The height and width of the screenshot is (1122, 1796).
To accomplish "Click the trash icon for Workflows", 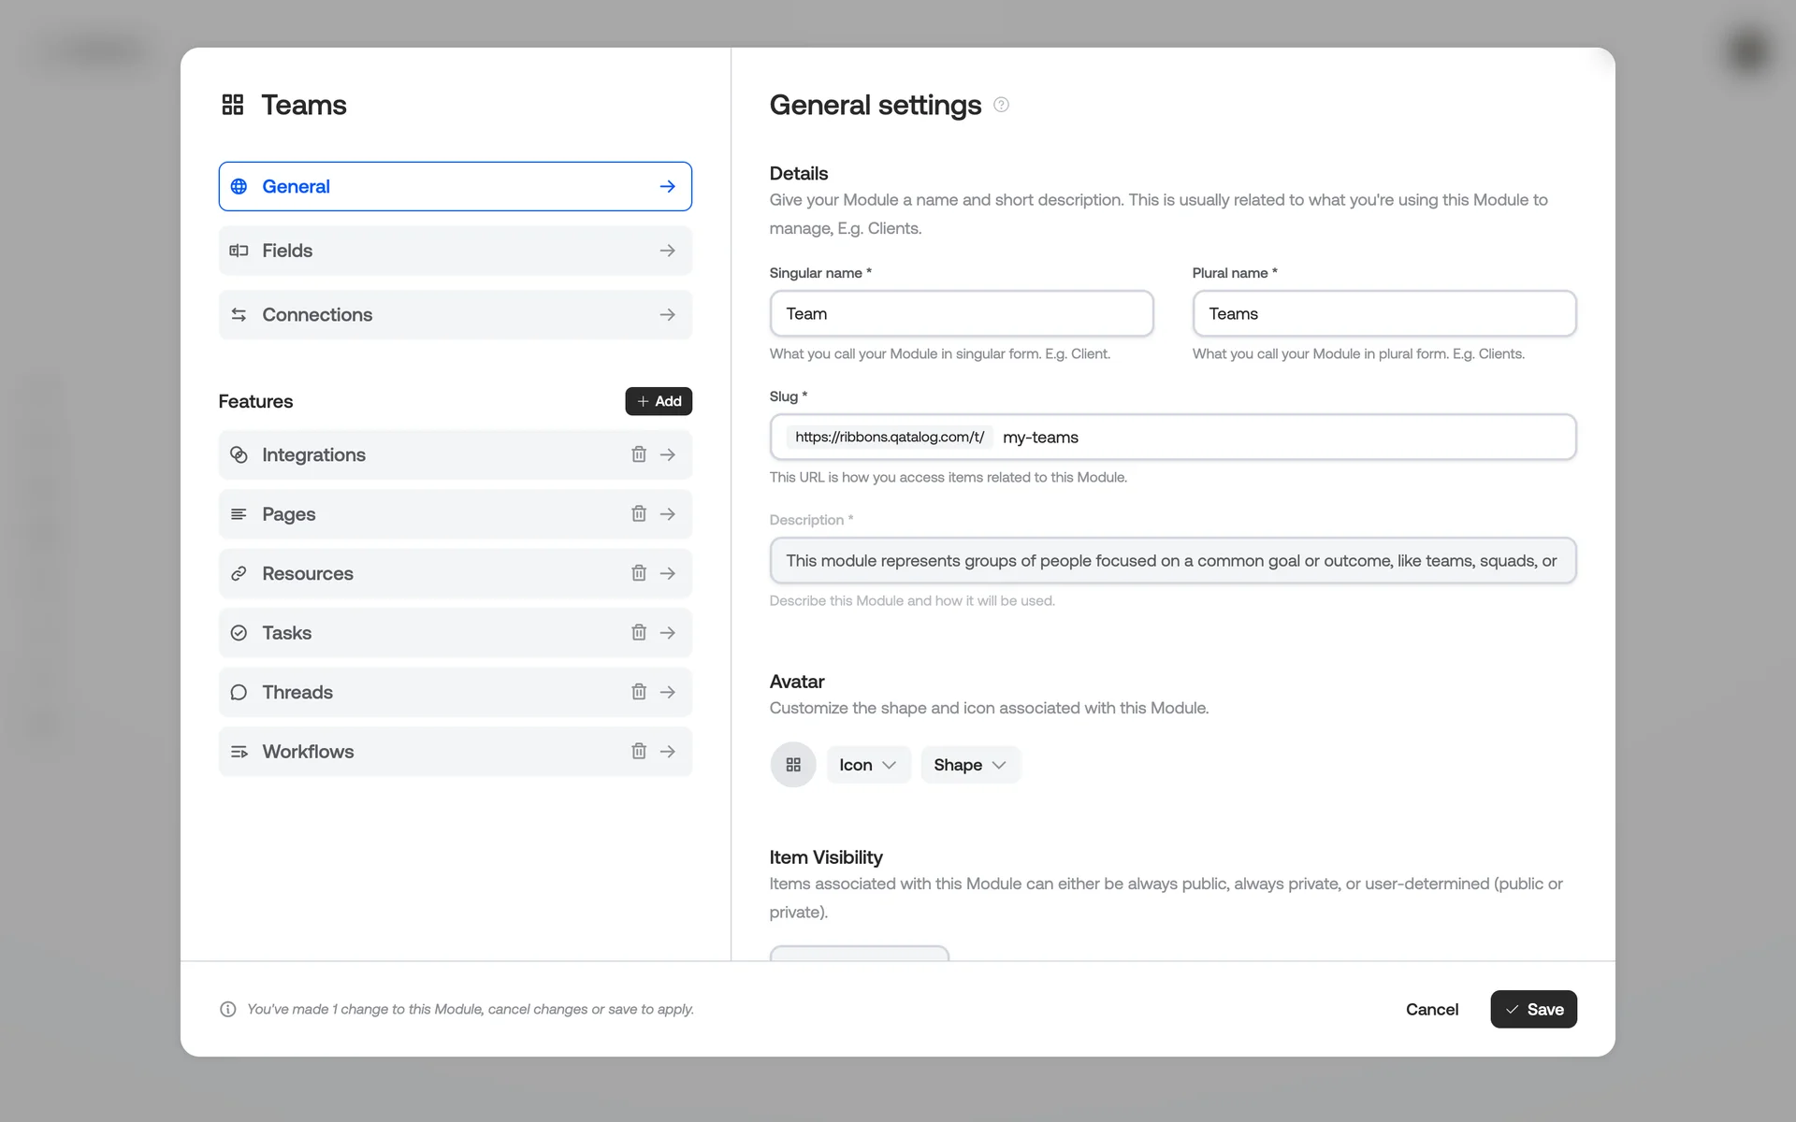I will tap(639, 752).
